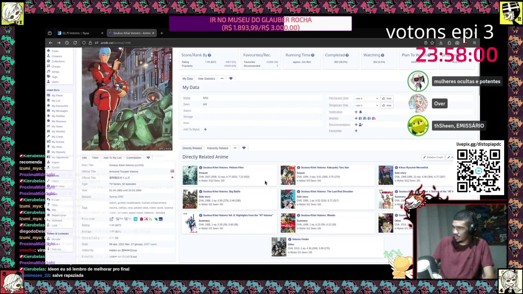Click Vote button for Temporary Vote
The width and height of the screenshot is (523, 294).
[x=387, y=105]
